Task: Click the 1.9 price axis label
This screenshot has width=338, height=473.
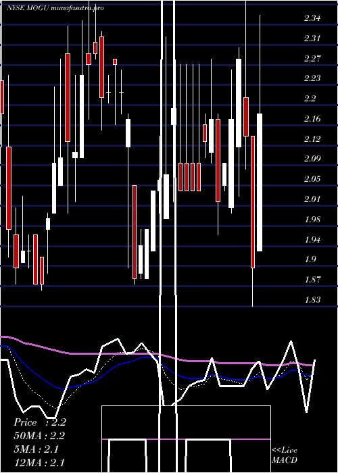Action: 310,259
